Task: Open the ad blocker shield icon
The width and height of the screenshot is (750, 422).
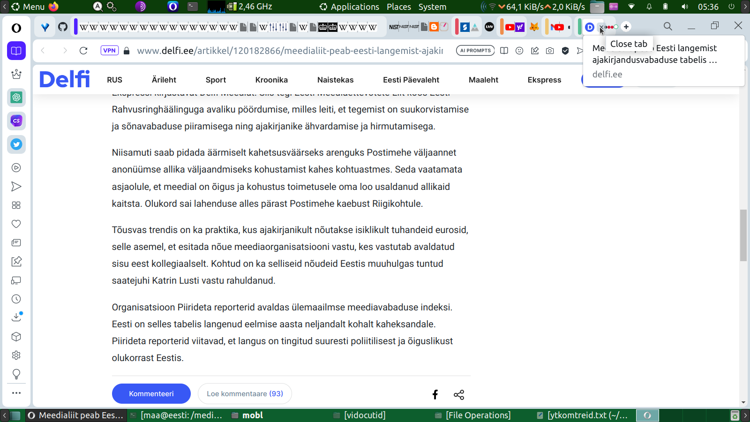Action: [565, 51]
